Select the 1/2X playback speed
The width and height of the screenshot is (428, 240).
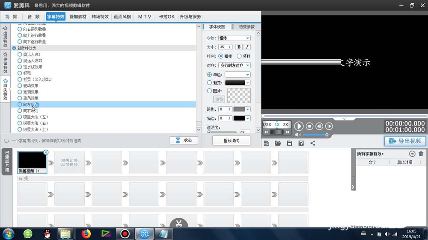pyautogui.click(x=267, y=125)
